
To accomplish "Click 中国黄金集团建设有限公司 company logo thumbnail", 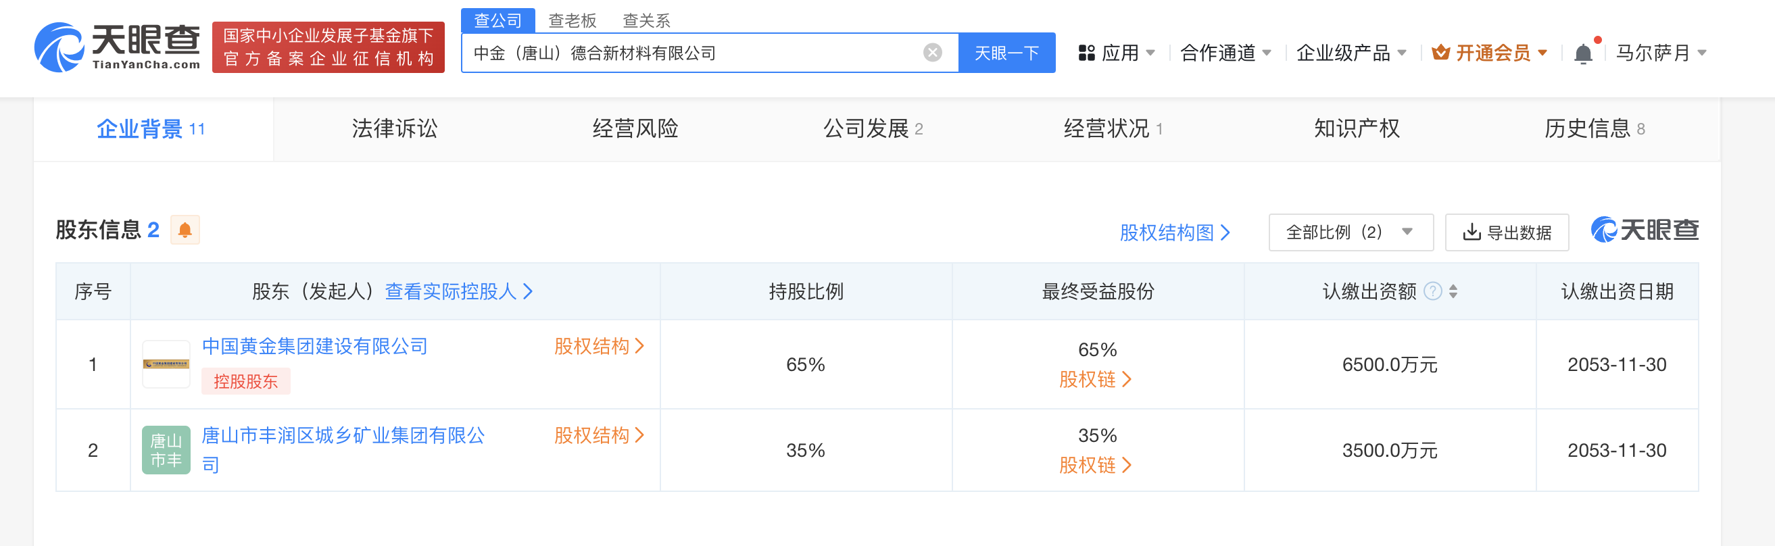I will pyautogui.click(x=166, y=364).
